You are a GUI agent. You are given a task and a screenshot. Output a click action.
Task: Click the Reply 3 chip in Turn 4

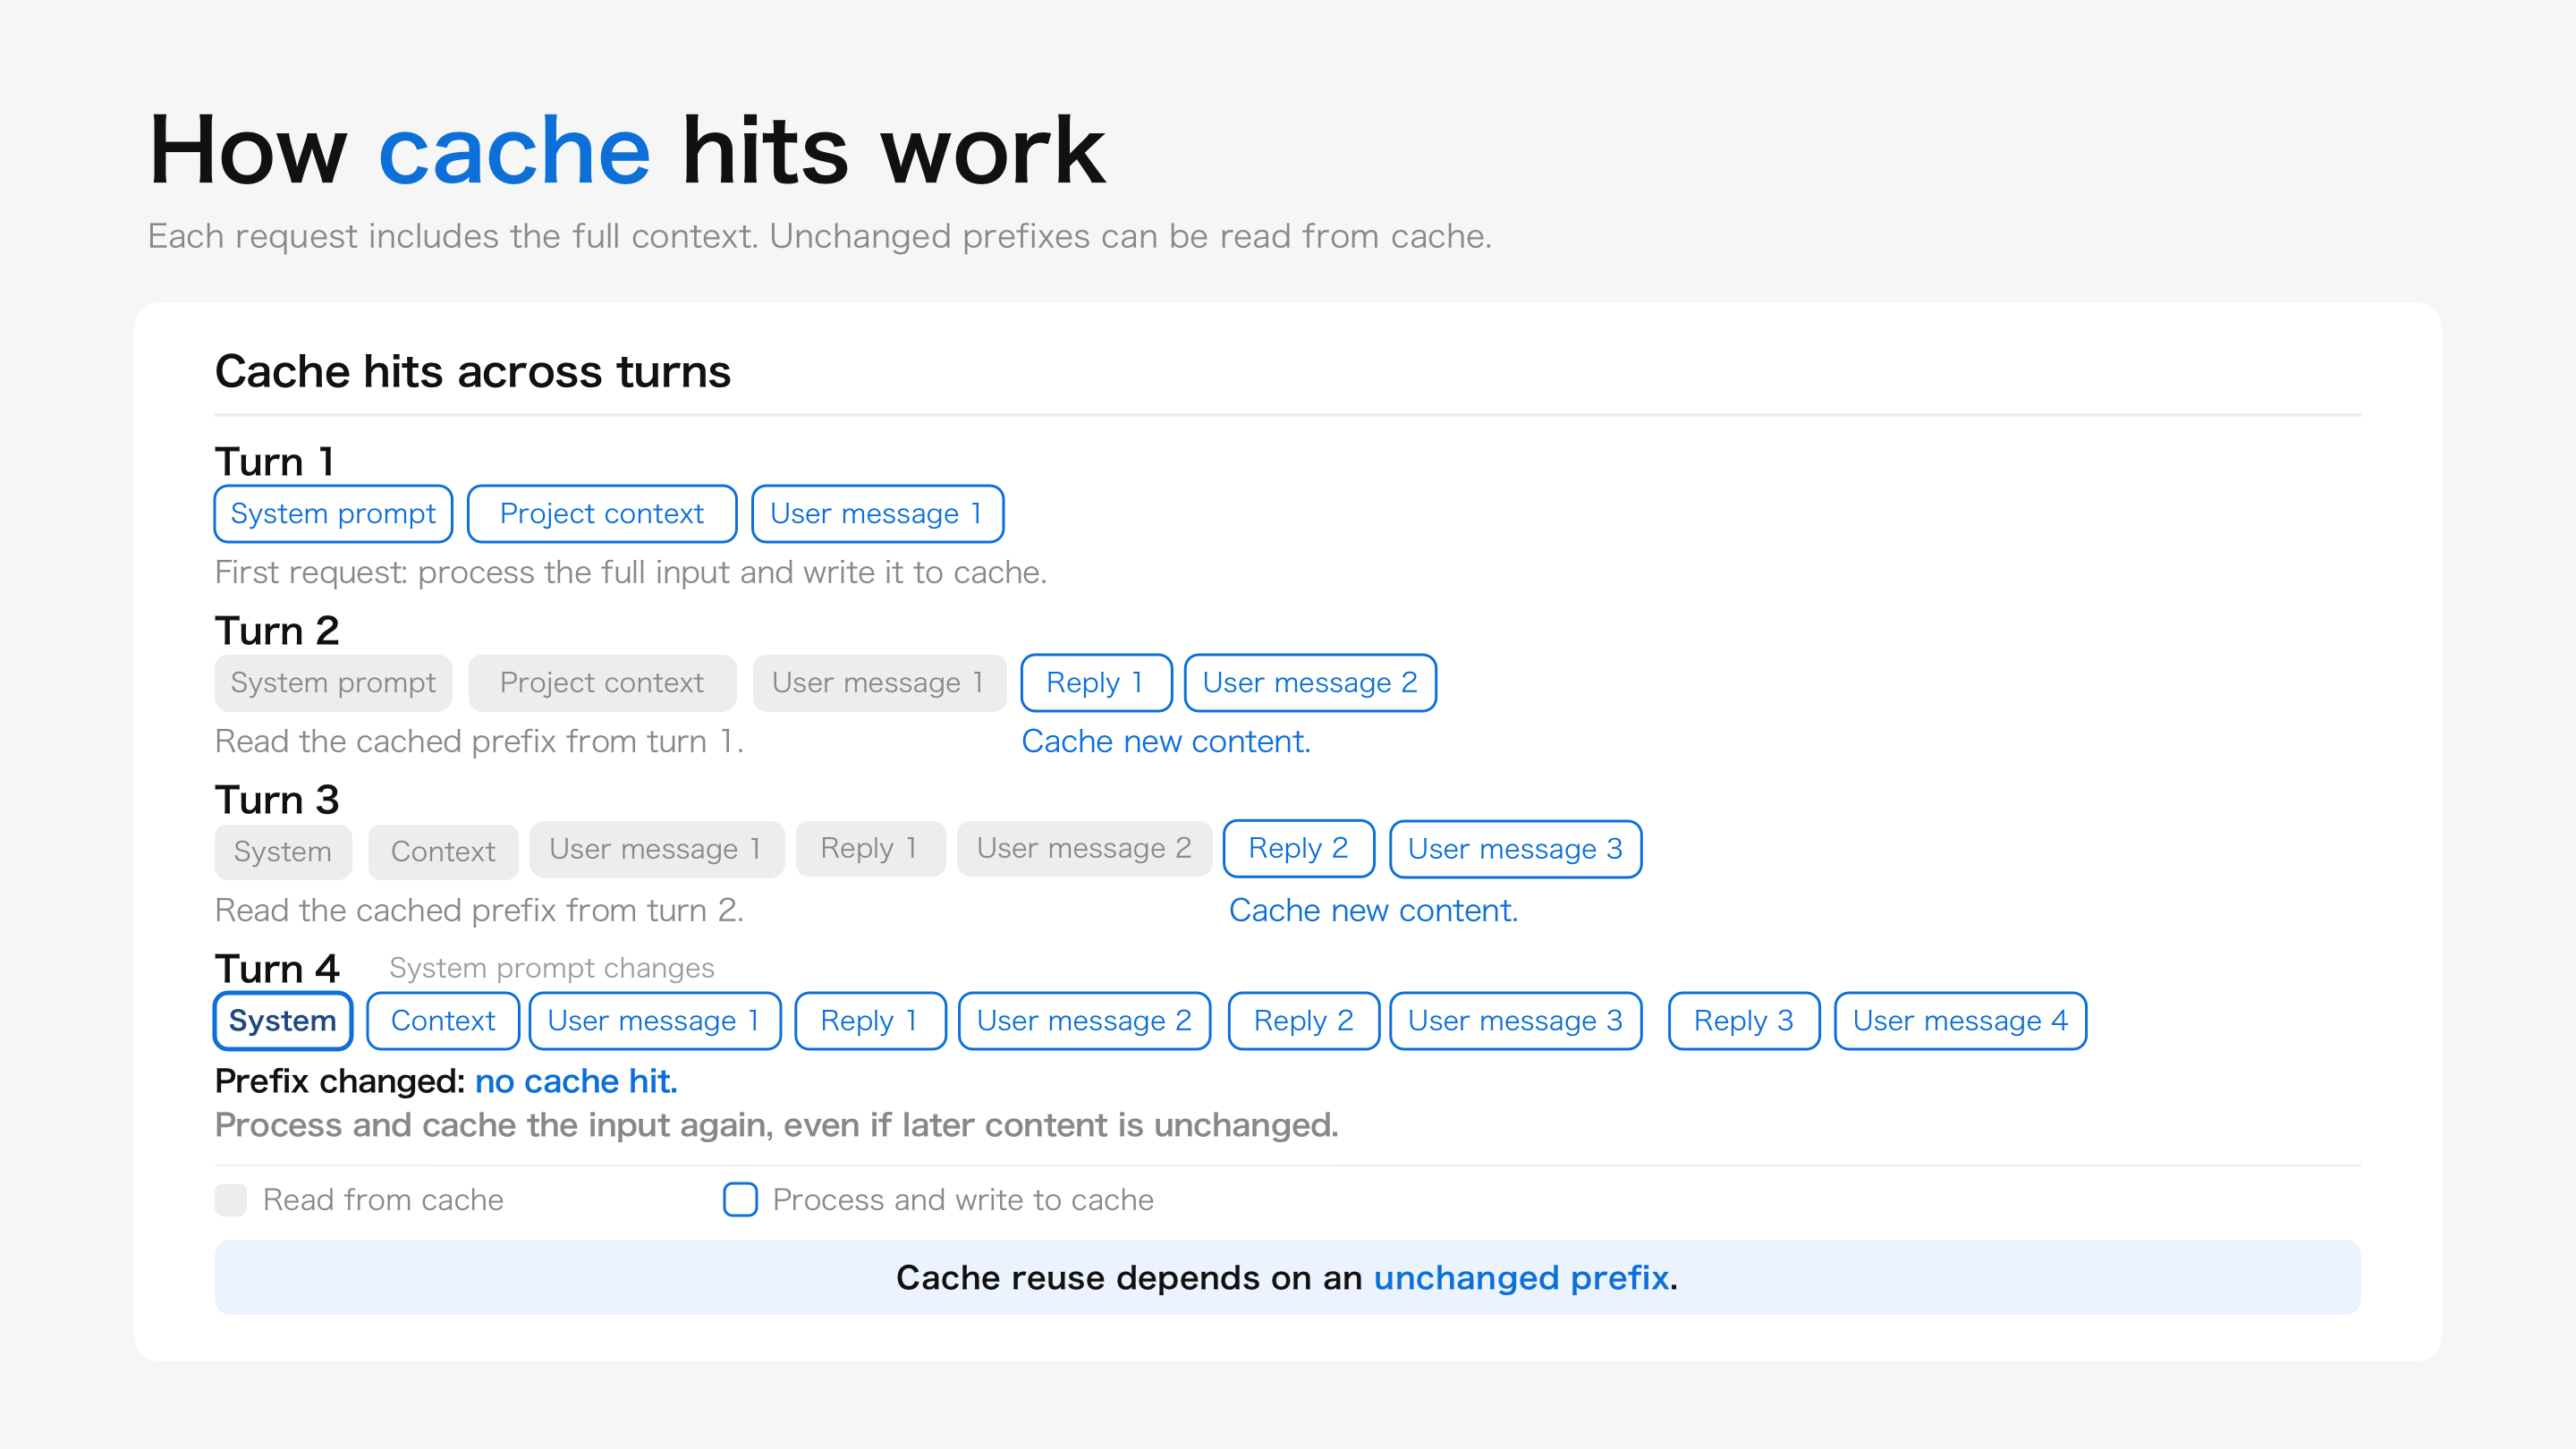click(1744, 1021)
